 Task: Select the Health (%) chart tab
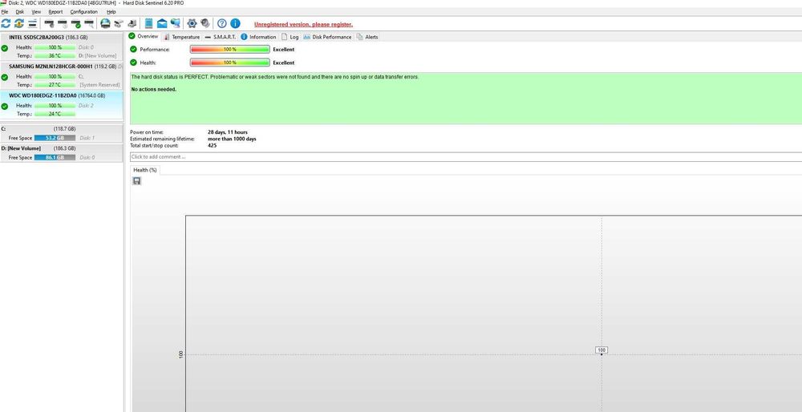click(x=145, y=170)
